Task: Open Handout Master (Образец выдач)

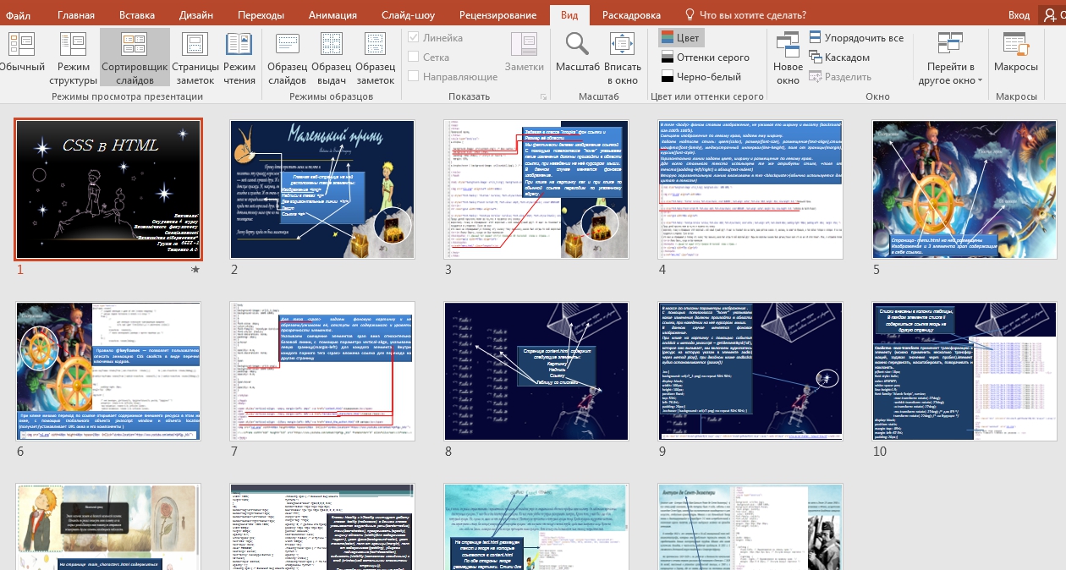Action: tap(331, 58)
